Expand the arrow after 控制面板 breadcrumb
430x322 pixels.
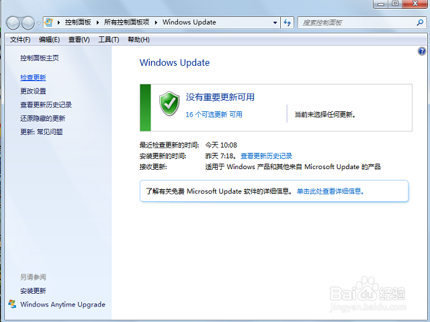(97, 22)
